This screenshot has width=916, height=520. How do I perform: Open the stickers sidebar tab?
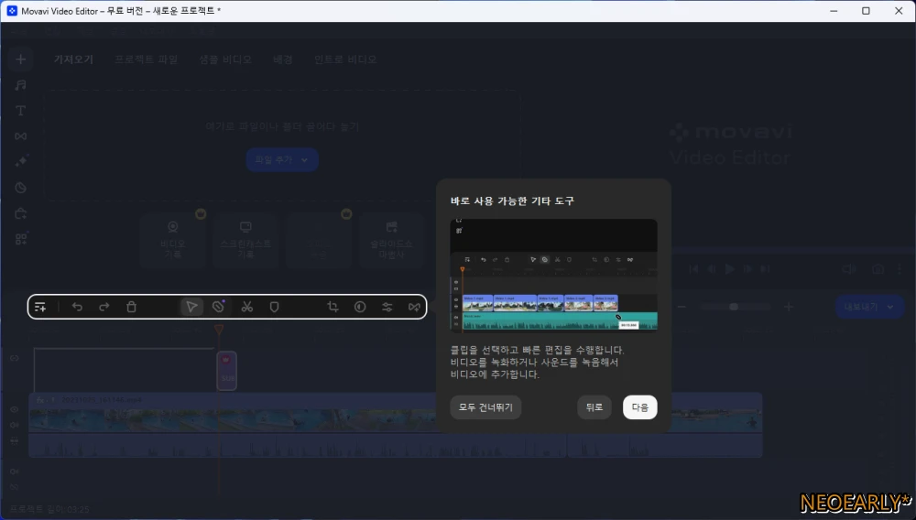pyautogui.click(x=20, y=188)
